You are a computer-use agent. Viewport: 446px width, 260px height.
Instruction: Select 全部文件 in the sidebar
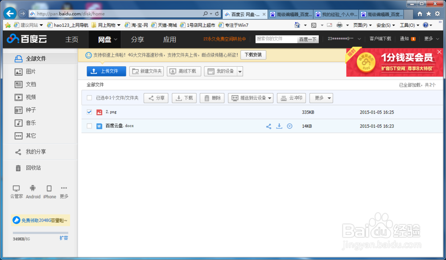(41, 59)
